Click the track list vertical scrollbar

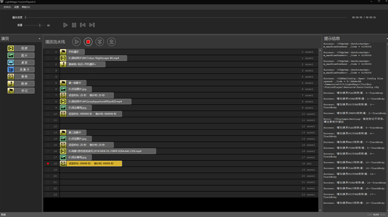[320, 130]
